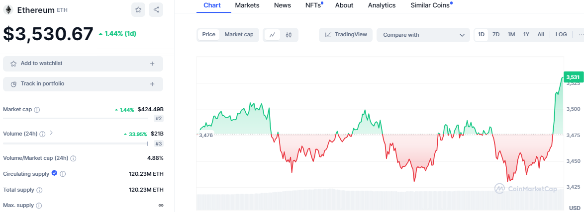Open the Volume (24h) info icon
The height and width of the screenshot is (212, 584).
coord(42,134)
